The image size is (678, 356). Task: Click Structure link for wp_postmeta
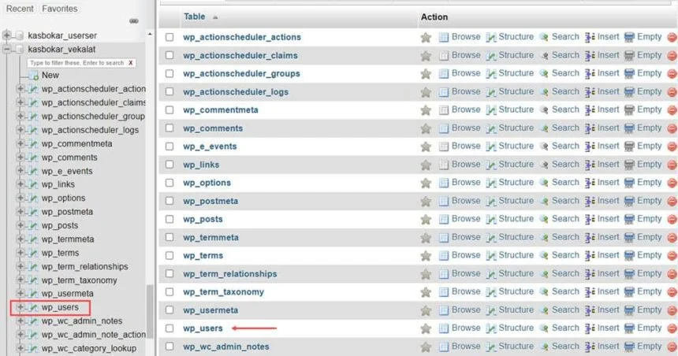[x=516, y=201]
